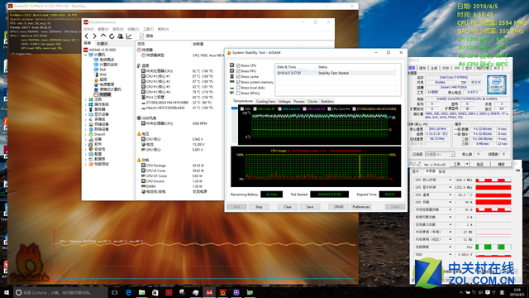The width and height of the screenshot is (529, 298).
Task: Click the refresh icon in AIDA64 toolbar
Action: pos(112,36)
